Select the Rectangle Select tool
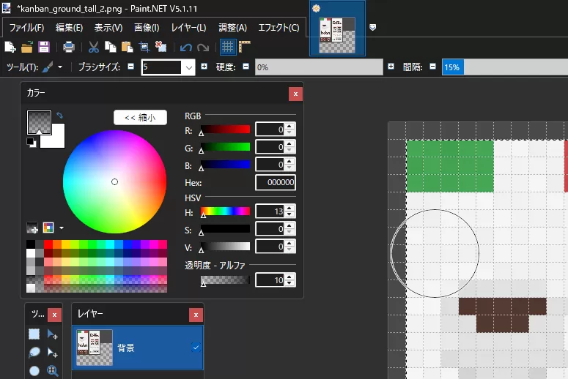568x379 pixels. coord(34,334)
